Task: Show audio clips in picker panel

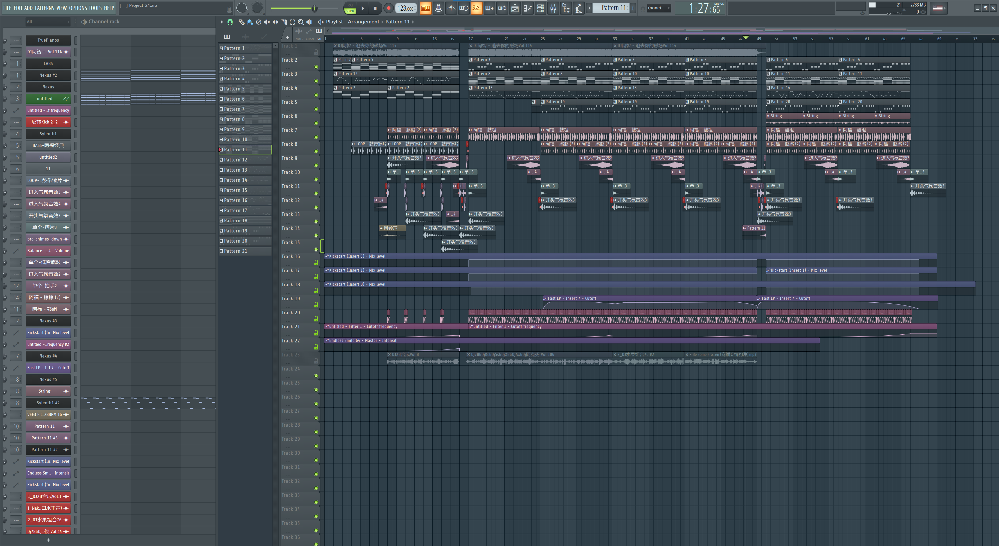Action: click(245, 37)
